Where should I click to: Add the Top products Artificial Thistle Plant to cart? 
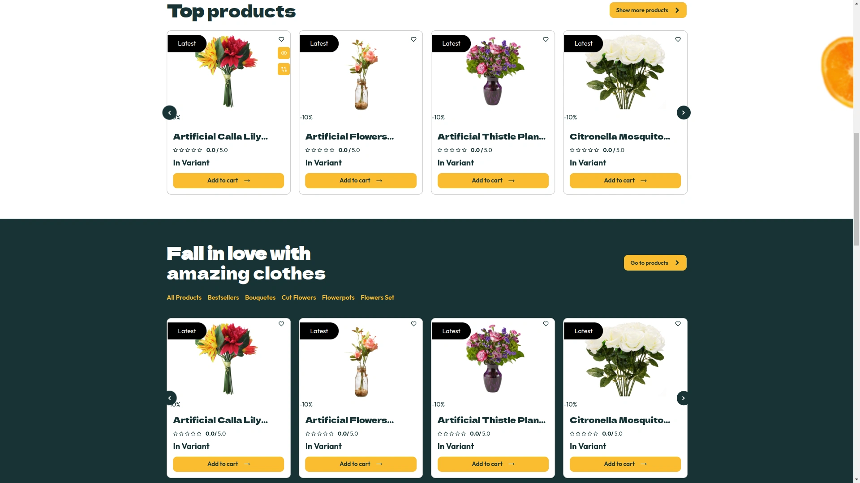tap(493, 181)
